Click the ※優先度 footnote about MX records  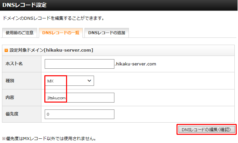tap(49, 138)
